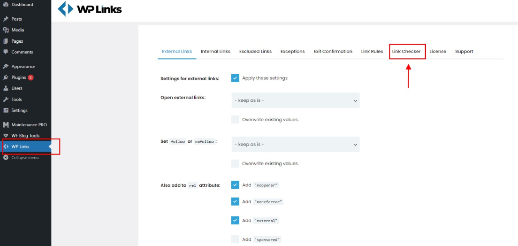
Task: Open the Link Checker tab
Action: [406, 52]
